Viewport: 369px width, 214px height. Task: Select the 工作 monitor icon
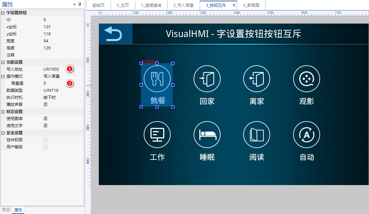157,135
